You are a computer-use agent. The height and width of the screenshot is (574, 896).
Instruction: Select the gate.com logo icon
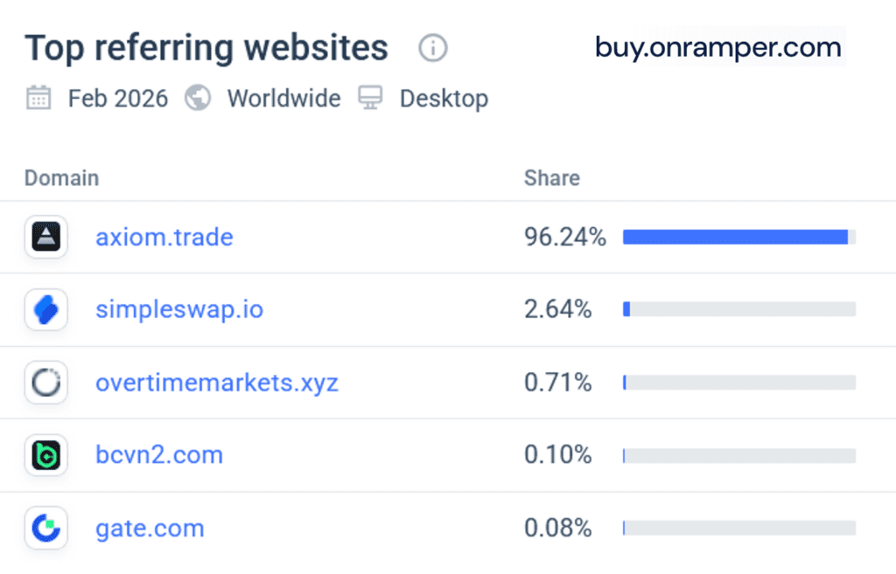click(44, 528)
